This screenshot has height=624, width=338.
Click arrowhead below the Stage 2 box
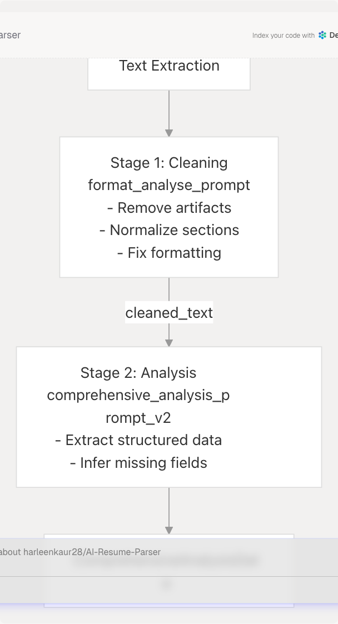[x=169, y=530]
